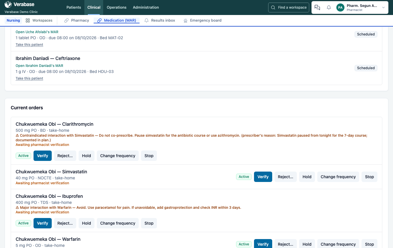Take this patient for Ibrahim Danladi
The width and height of the screenshot is (393, 248).
coord(29,78)
